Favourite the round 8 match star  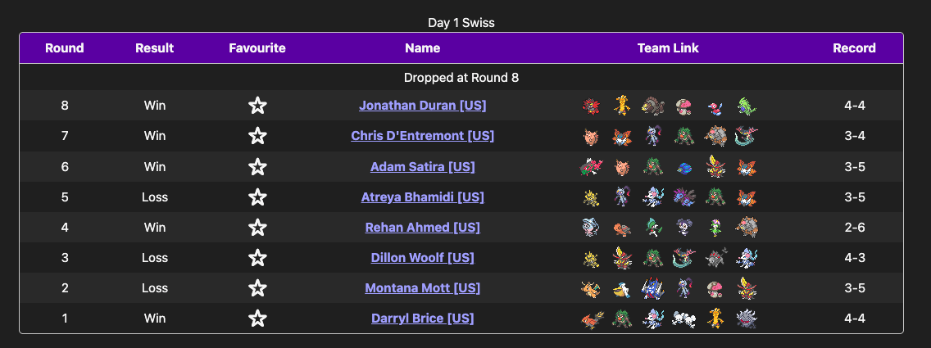click(257, 106)
